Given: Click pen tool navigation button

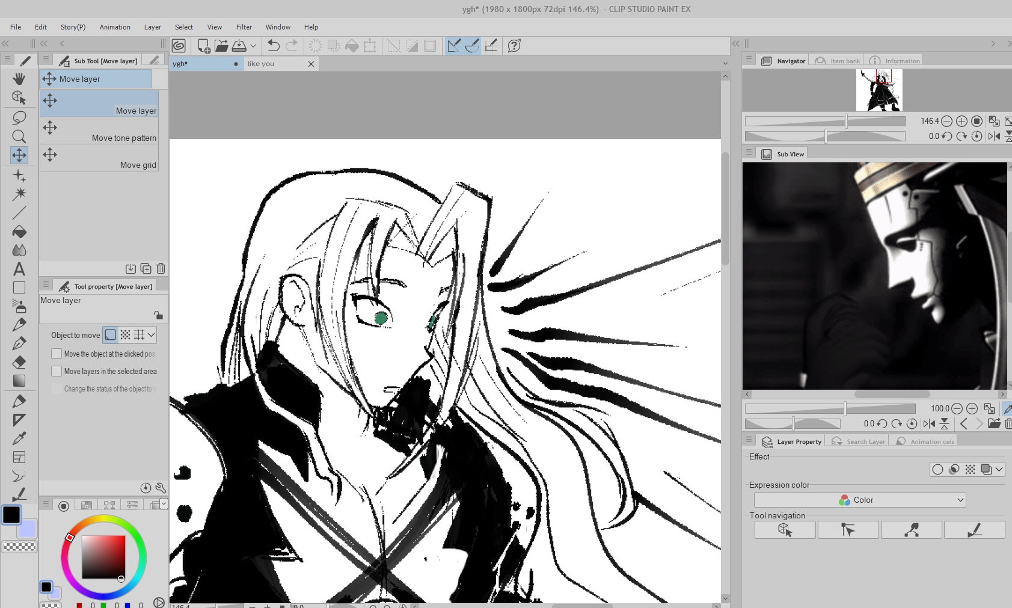Looking at the screenshot, I should [974, 530].
